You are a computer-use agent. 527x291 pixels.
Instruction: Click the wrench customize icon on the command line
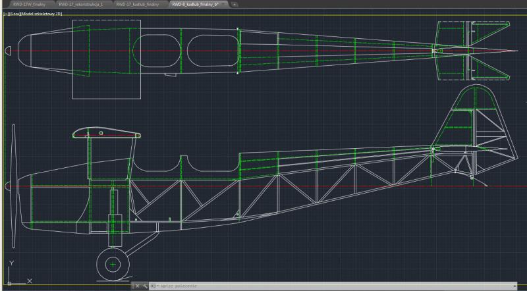click(144, 286)
